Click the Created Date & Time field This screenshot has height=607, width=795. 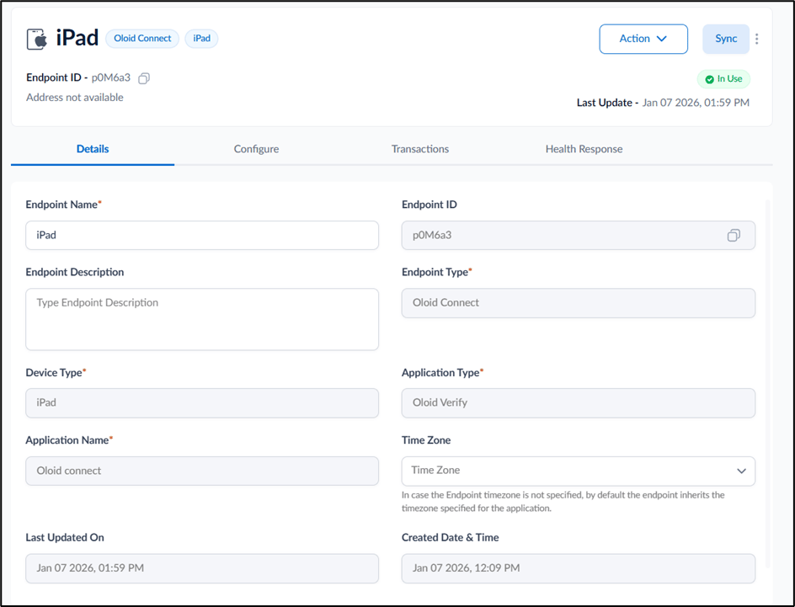(x=578, y=568)
